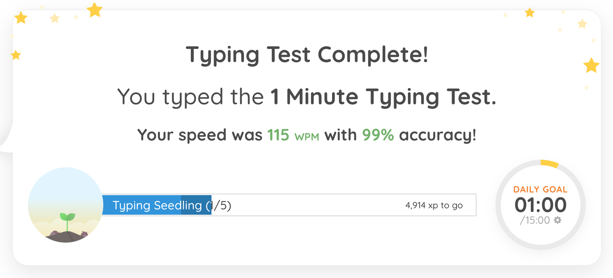Click the Typing Test Complete! heading

click(x=307, y=55)
